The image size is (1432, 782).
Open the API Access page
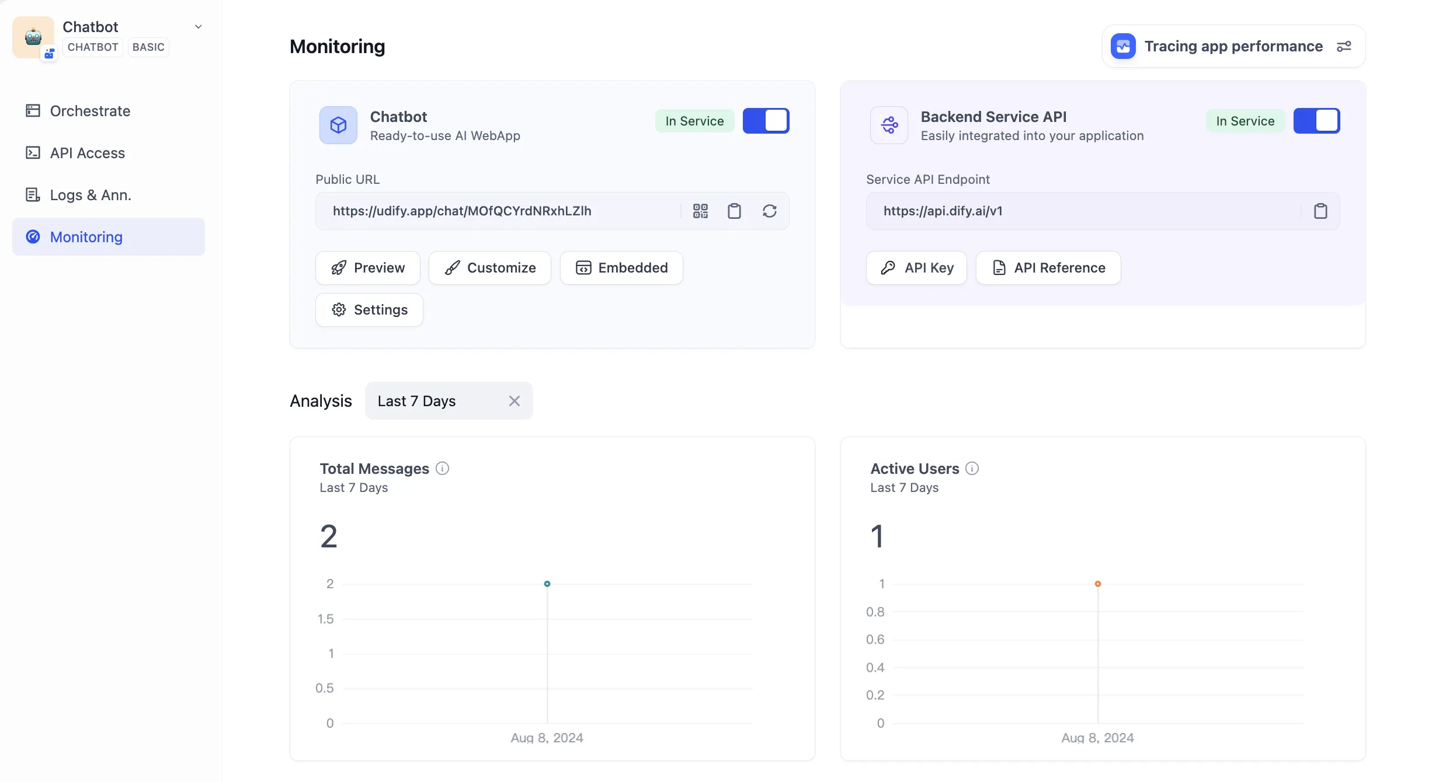pos(87,153)
